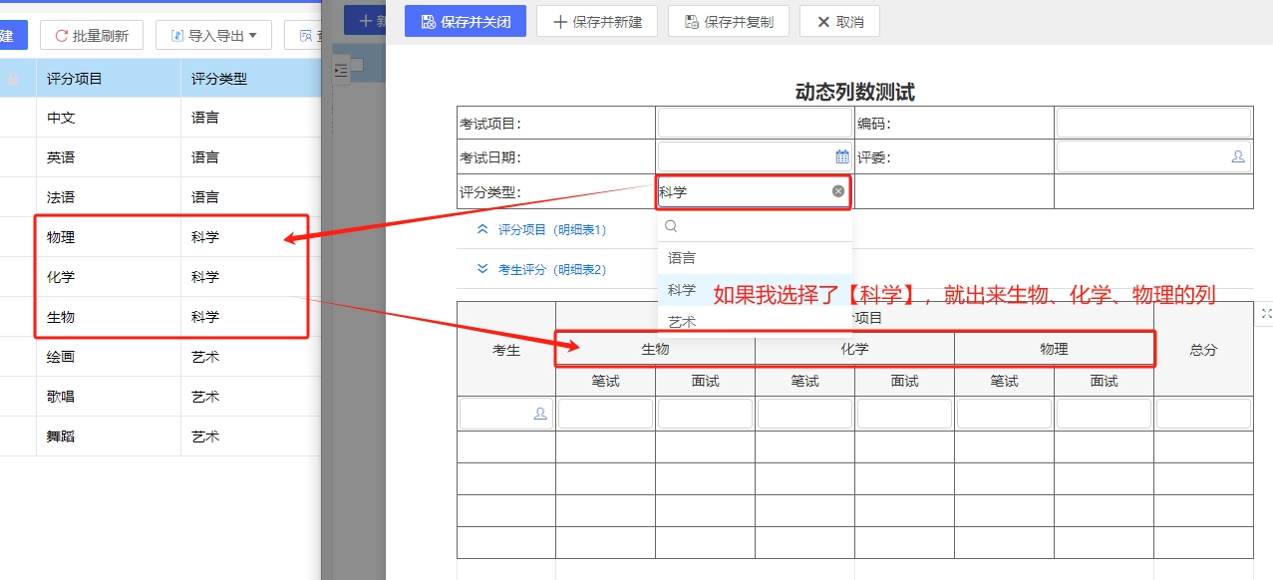This screenshot has height=580, width=1273.
Task: Click the 考试项目 input field
Action: click(755, 124)
